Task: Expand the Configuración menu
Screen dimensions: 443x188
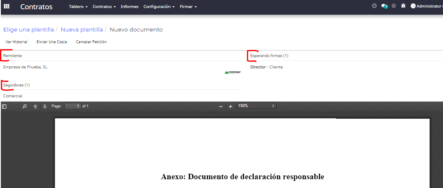Action: pyautogui.click(x=159, y=6)
